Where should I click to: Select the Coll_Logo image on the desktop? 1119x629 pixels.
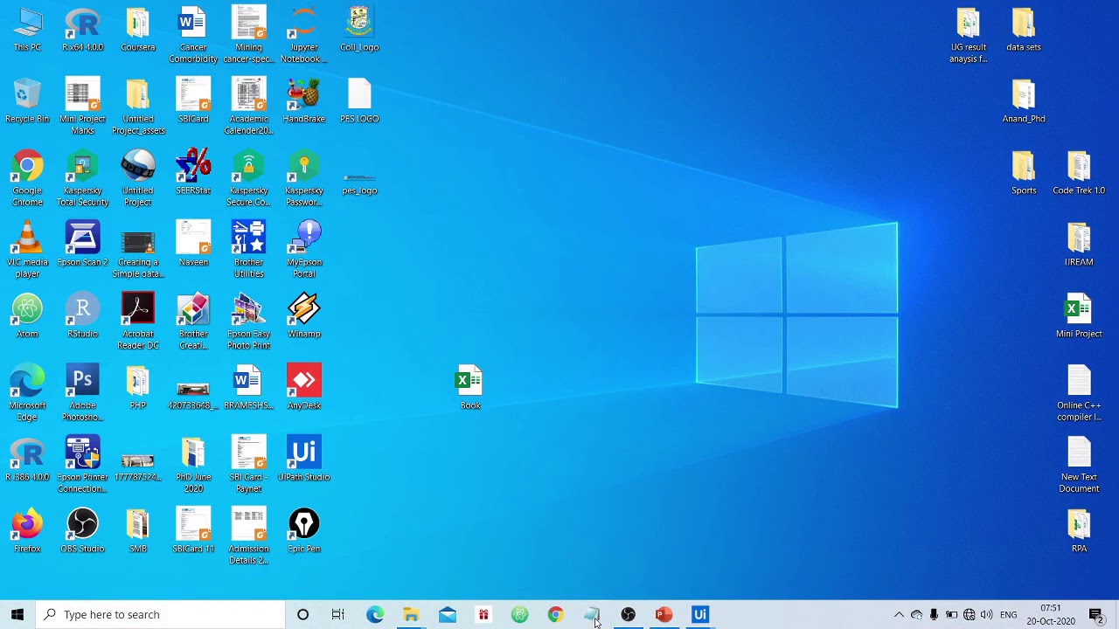359,31
